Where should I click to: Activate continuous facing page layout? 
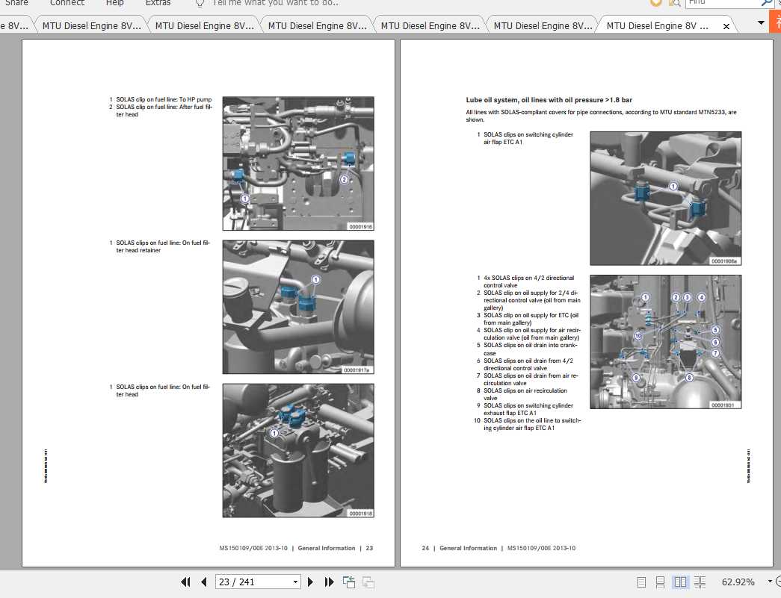point(700,582)
